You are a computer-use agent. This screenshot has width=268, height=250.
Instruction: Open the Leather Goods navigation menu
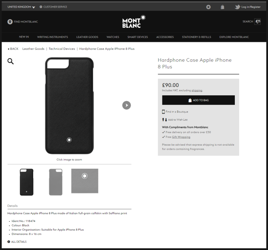tap(87, 37)
